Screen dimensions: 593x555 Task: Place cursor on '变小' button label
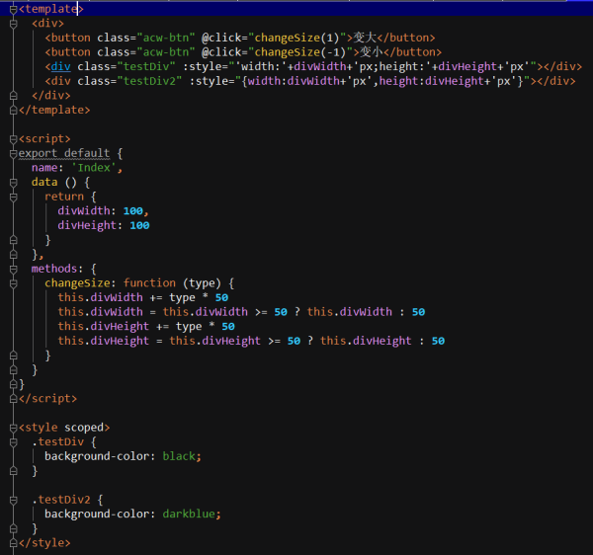pyautogui.click(x=372, y=52)
